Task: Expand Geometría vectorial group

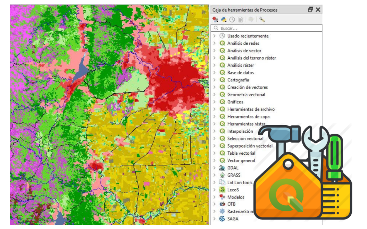Action: click(214, 94)
